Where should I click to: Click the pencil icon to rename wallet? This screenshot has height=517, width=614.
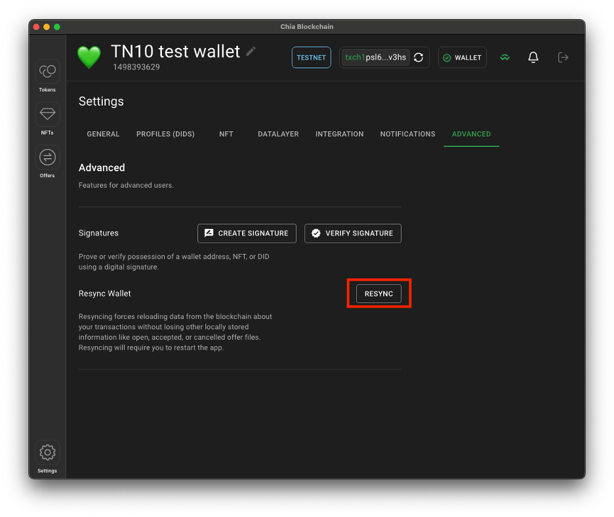tap(251, 51)
